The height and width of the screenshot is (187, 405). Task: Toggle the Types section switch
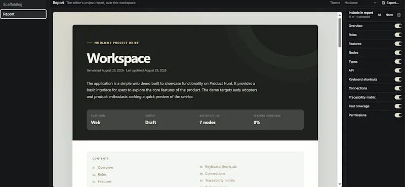pos(398,61)
